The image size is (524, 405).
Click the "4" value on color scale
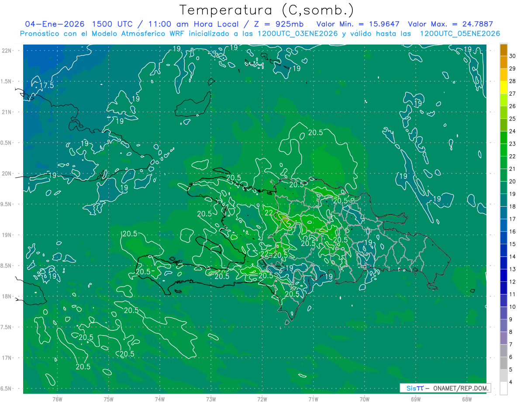pyautogui.click(x=511, y=382)
